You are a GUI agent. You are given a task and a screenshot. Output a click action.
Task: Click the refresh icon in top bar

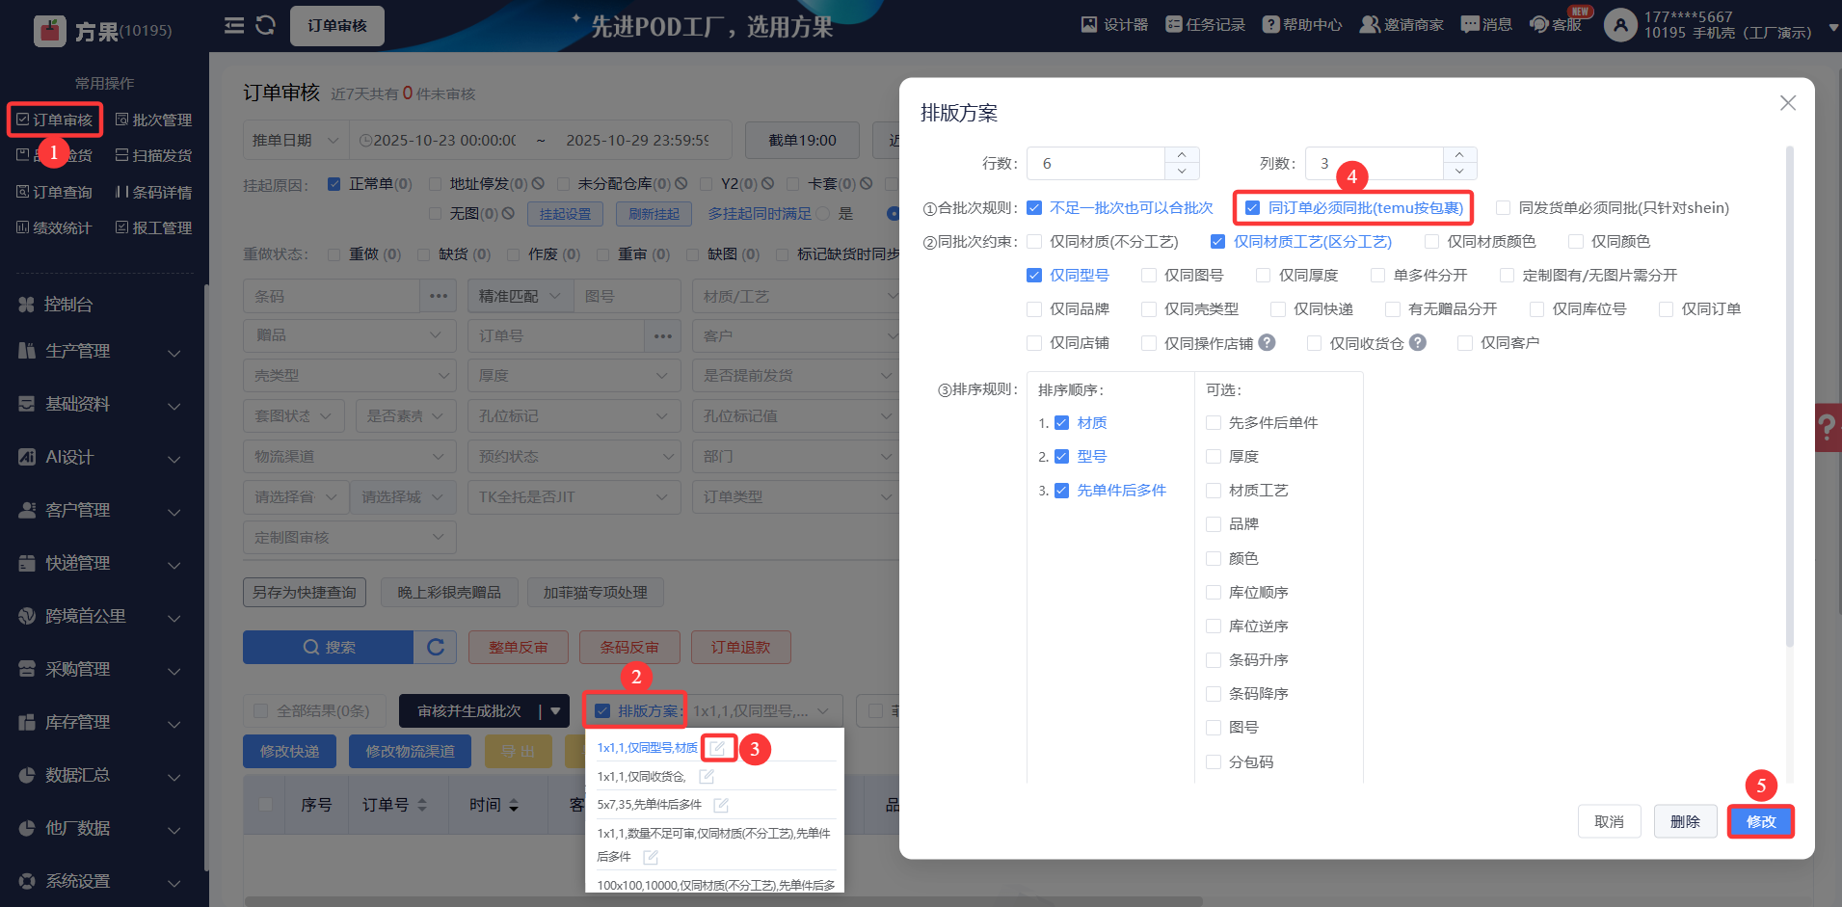pos(265,25)
